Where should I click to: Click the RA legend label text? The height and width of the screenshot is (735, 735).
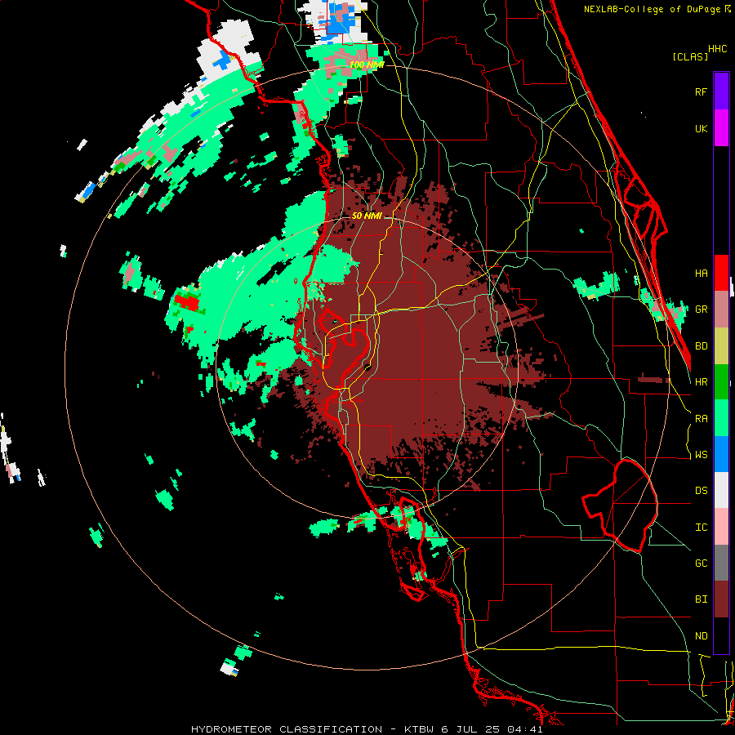(x=701, y=419)
